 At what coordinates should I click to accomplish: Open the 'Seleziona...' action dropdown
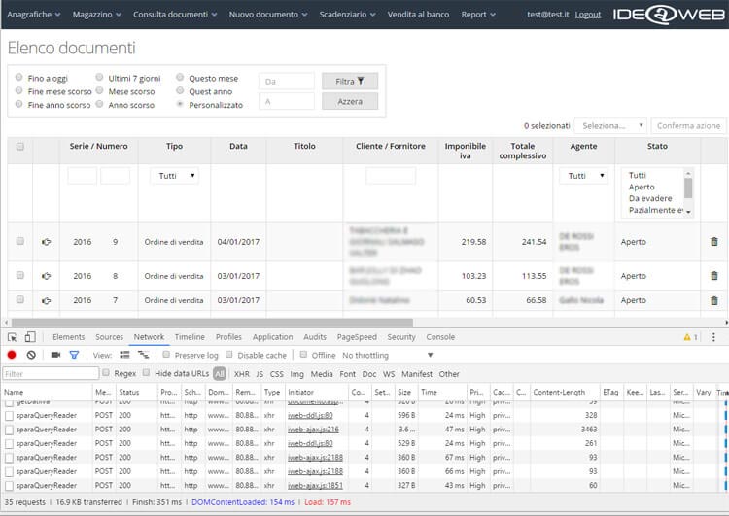tap(611, 126)
